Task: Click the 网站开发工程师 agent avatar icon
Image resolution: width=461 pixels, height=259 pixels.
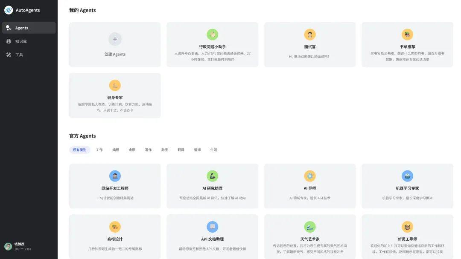Action: pos(114,176)
